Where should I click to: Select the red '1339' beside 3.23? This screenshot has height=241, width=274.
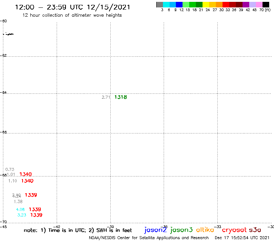coord(36,215)
